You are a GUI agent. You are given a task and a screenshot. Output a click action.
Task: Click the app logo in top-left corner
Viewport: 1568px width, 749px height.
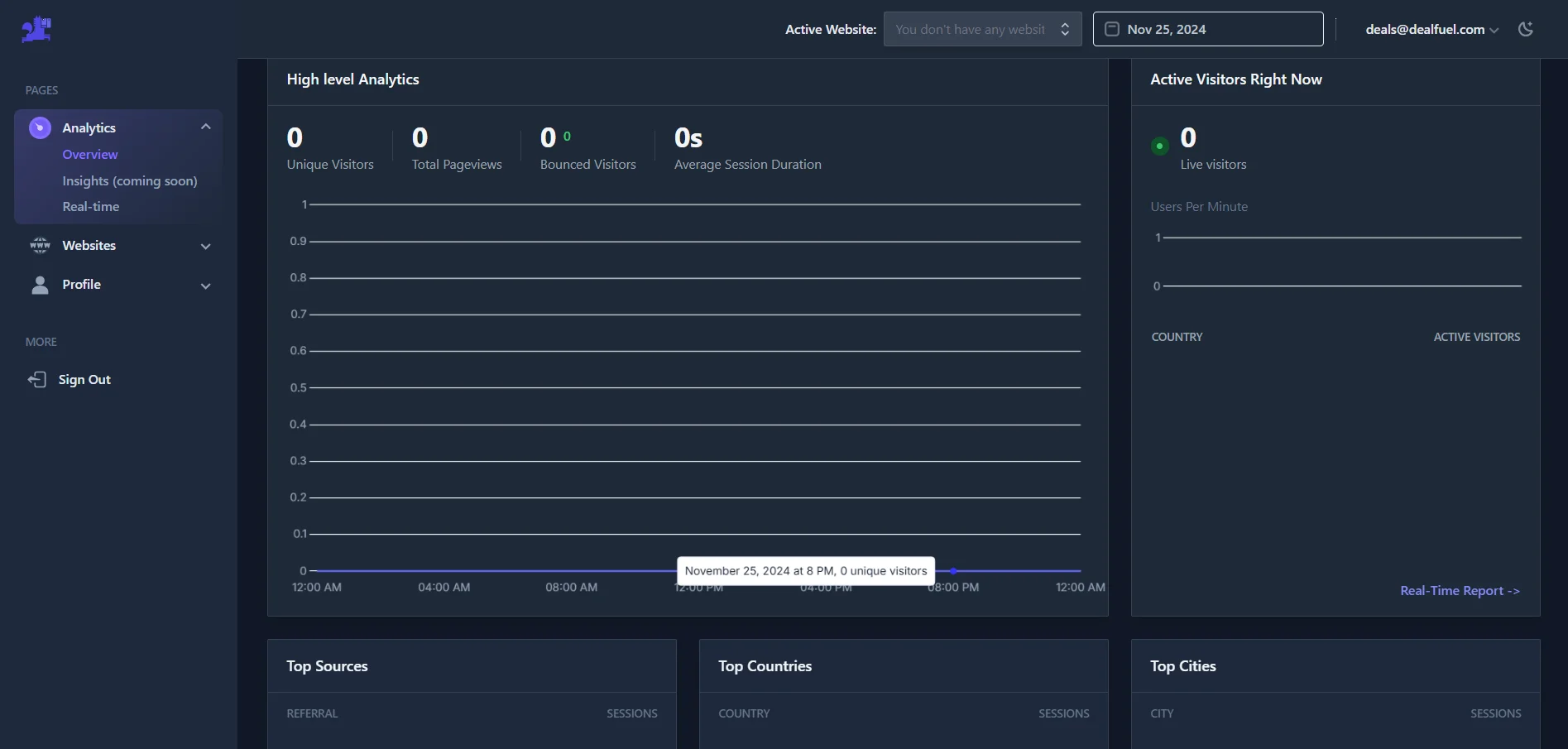(36, 29)
